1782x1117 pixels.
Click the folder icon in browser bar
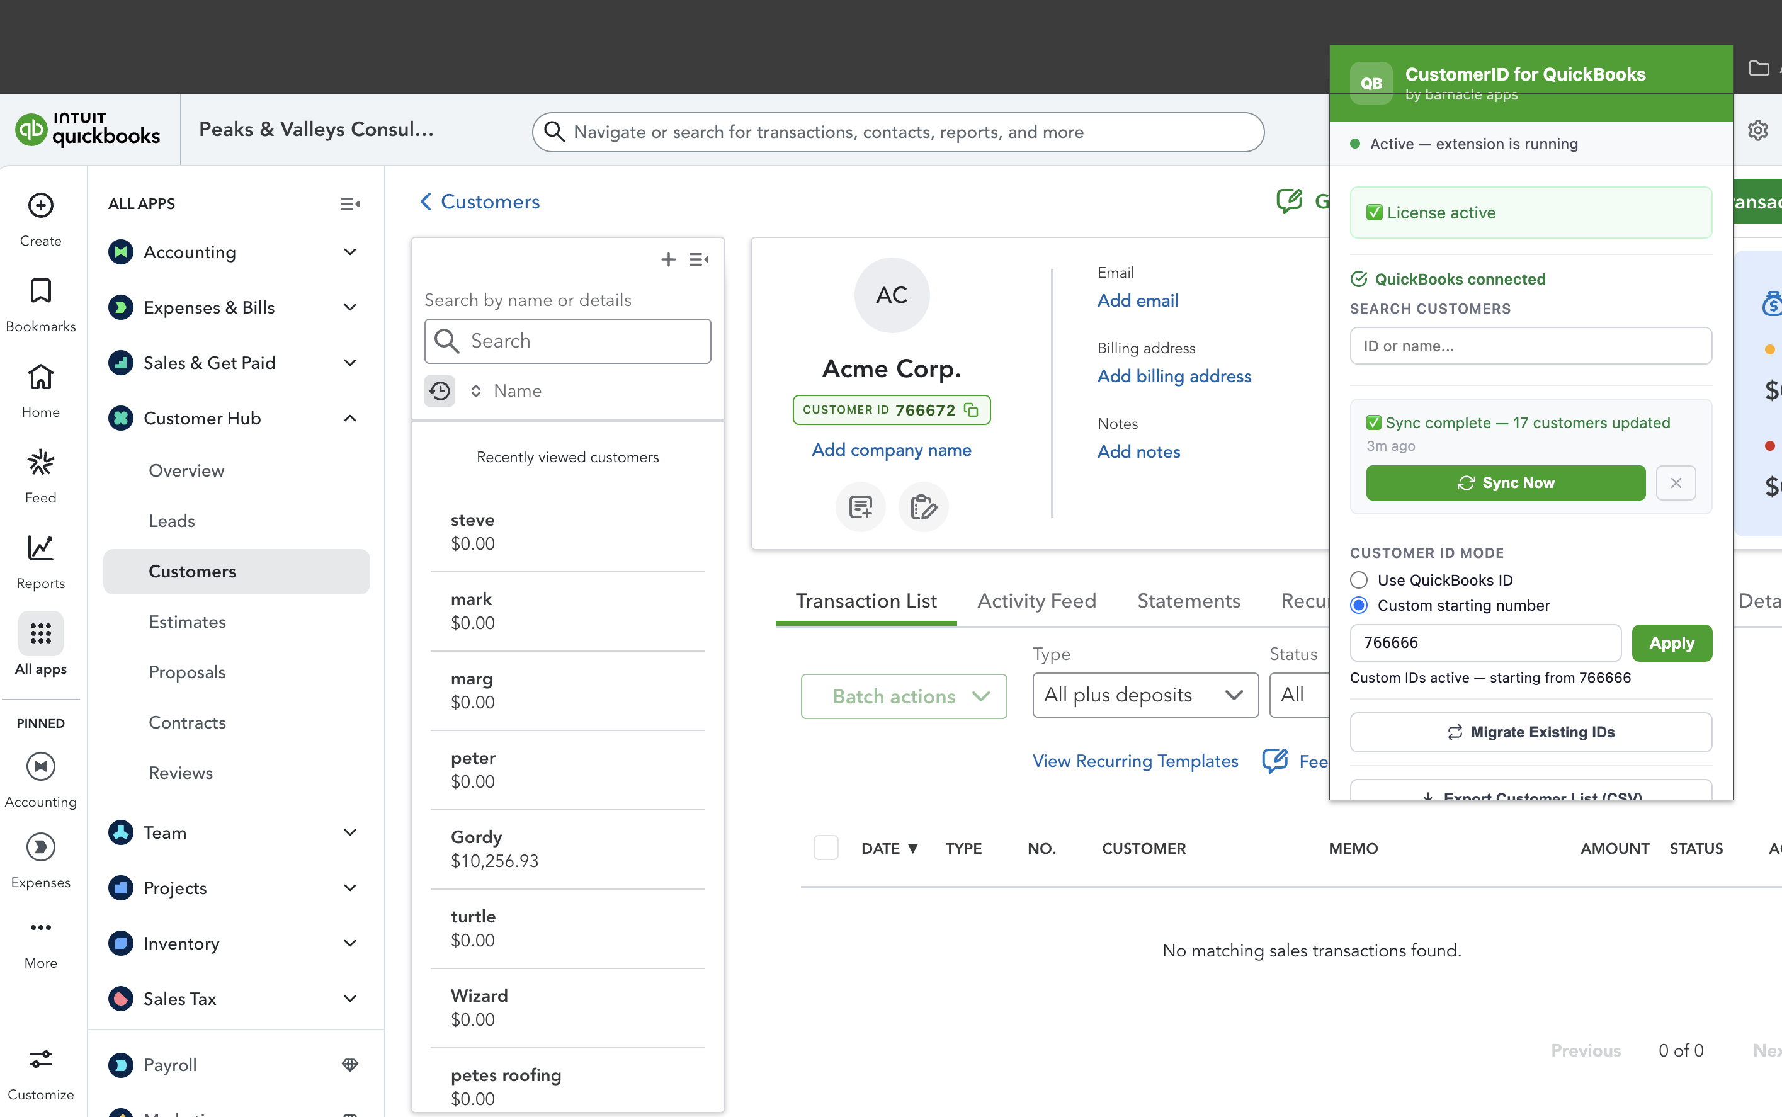click(1759, 68)
